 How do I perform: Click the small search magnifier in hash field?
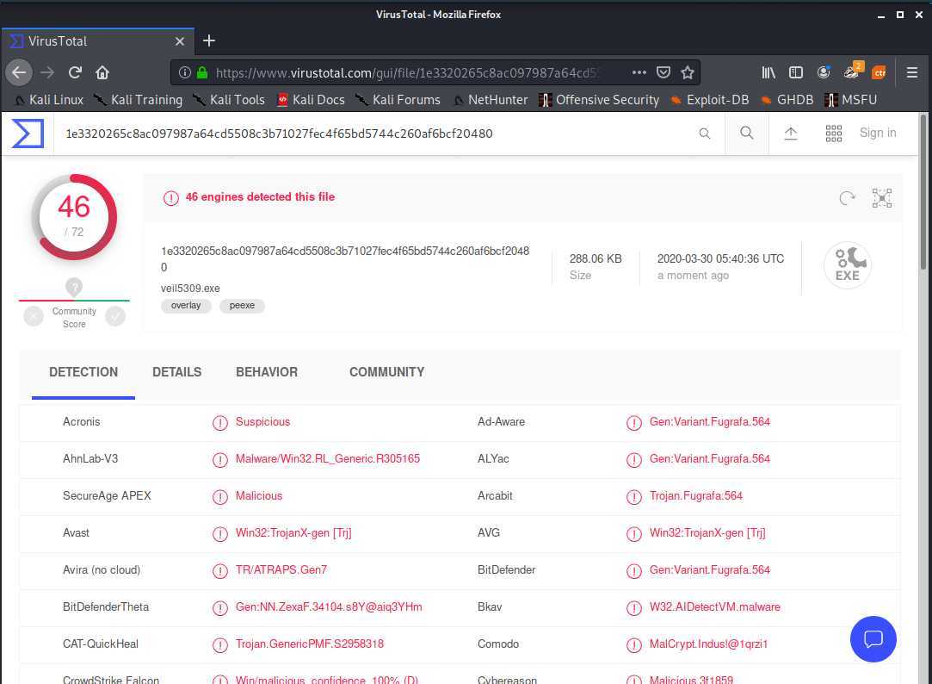tap(704, 134)
